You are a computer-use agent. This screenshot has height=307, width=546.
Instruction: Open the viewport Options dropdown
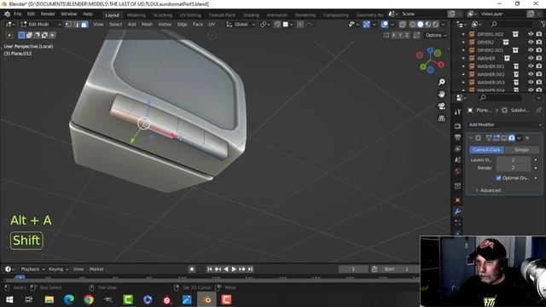(x=436, y=35)
